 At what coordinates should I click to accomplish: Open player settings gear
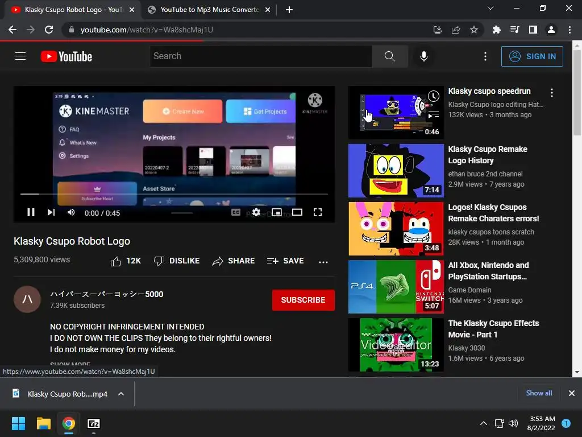point(256,212)
